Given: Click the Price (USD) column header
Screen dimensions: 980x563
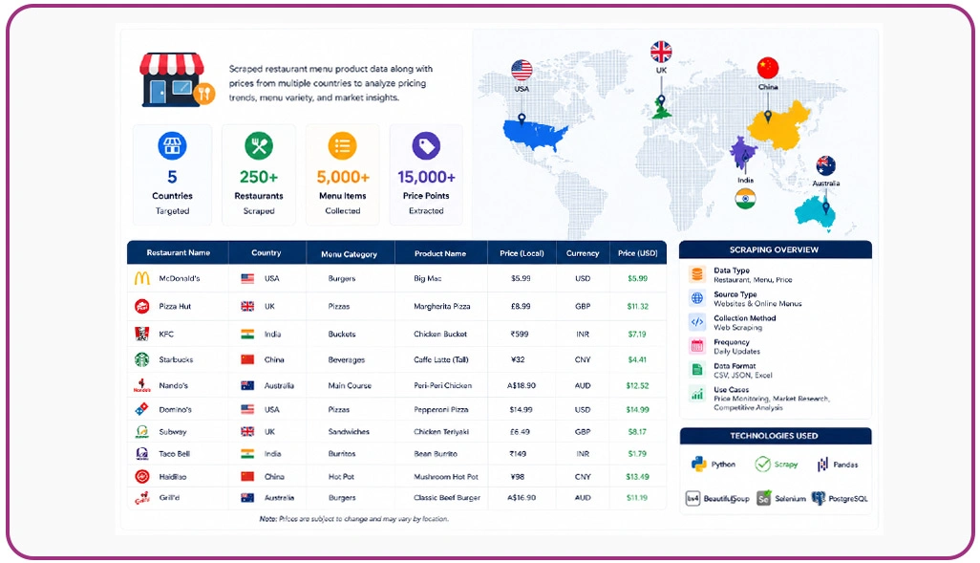Looking at the screenshot, I should [637, 253].
